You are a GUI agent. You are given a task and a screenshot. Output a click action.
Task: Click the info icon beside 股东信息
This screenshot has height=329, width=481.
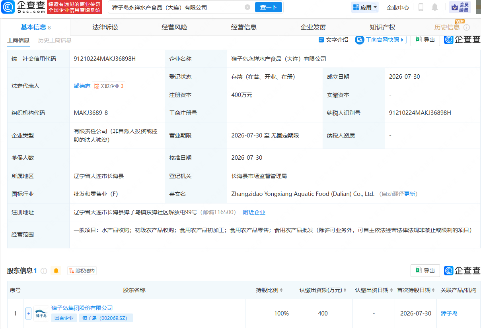[x=44, y=271]
